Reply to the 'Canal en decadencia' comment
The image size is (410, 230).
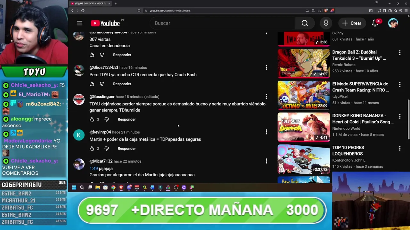click(x=122, y=55)
